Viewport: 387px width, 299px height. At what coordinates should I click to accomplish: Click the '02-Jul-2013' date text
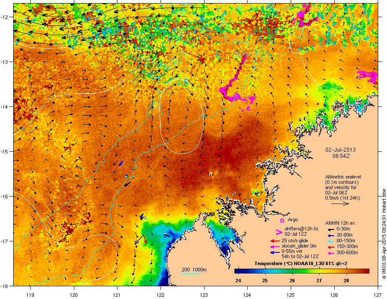(340, 150)
